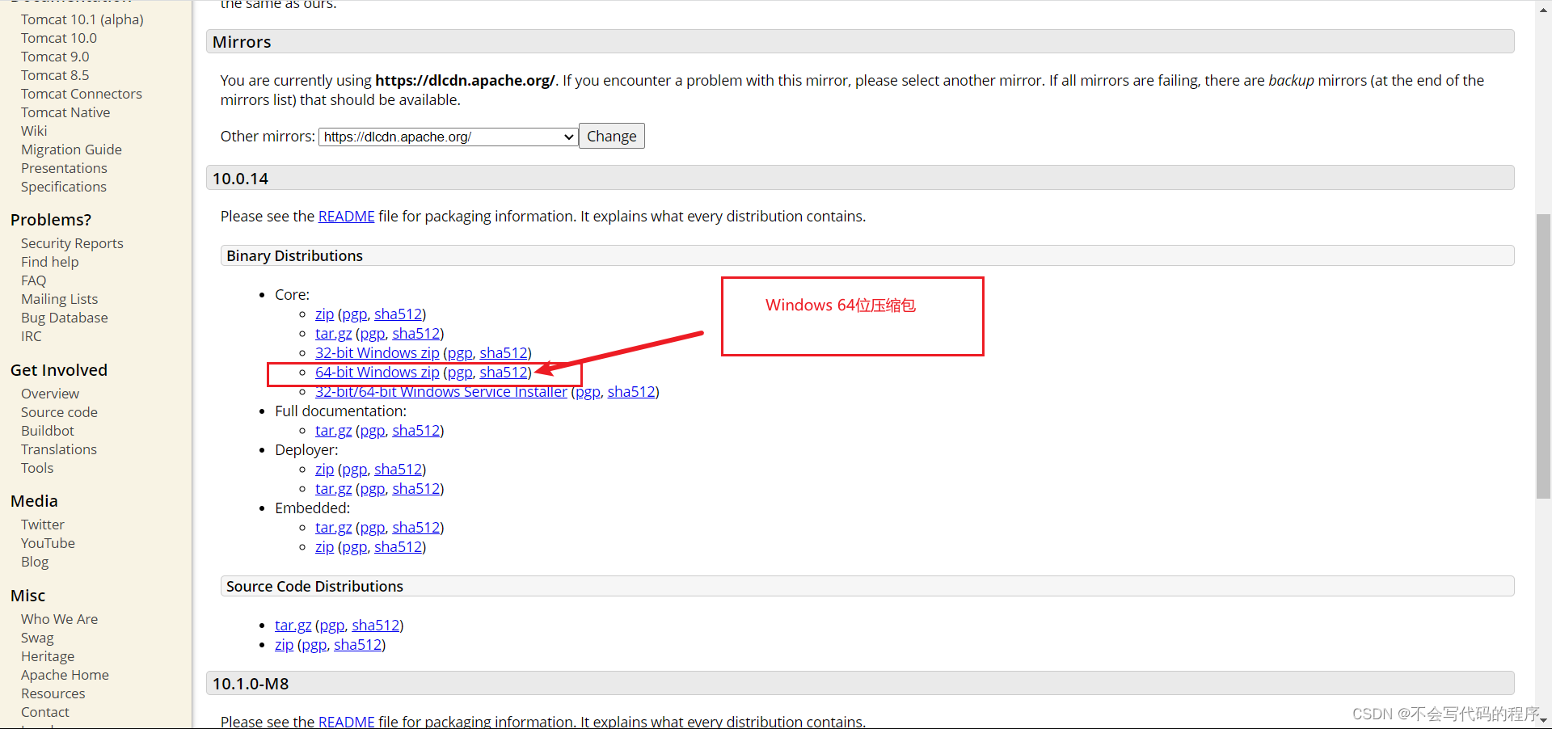The image size is (1552, 729).
Task: Open the Blog media link
Action: pyautogui.click(x=35, y=562)
